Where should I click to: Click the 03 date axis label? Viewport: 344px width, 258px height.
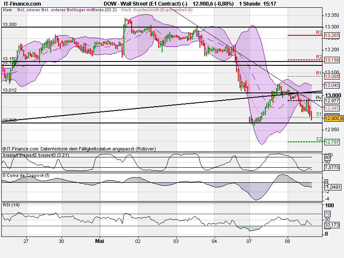[176, 241]
